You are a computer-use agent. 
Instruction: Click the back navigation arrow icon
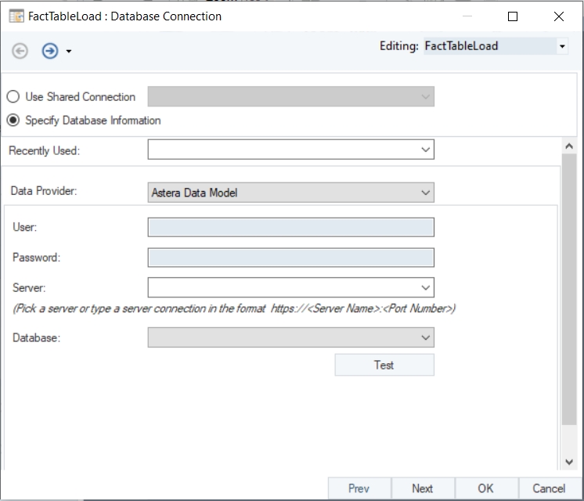(20, 51)
